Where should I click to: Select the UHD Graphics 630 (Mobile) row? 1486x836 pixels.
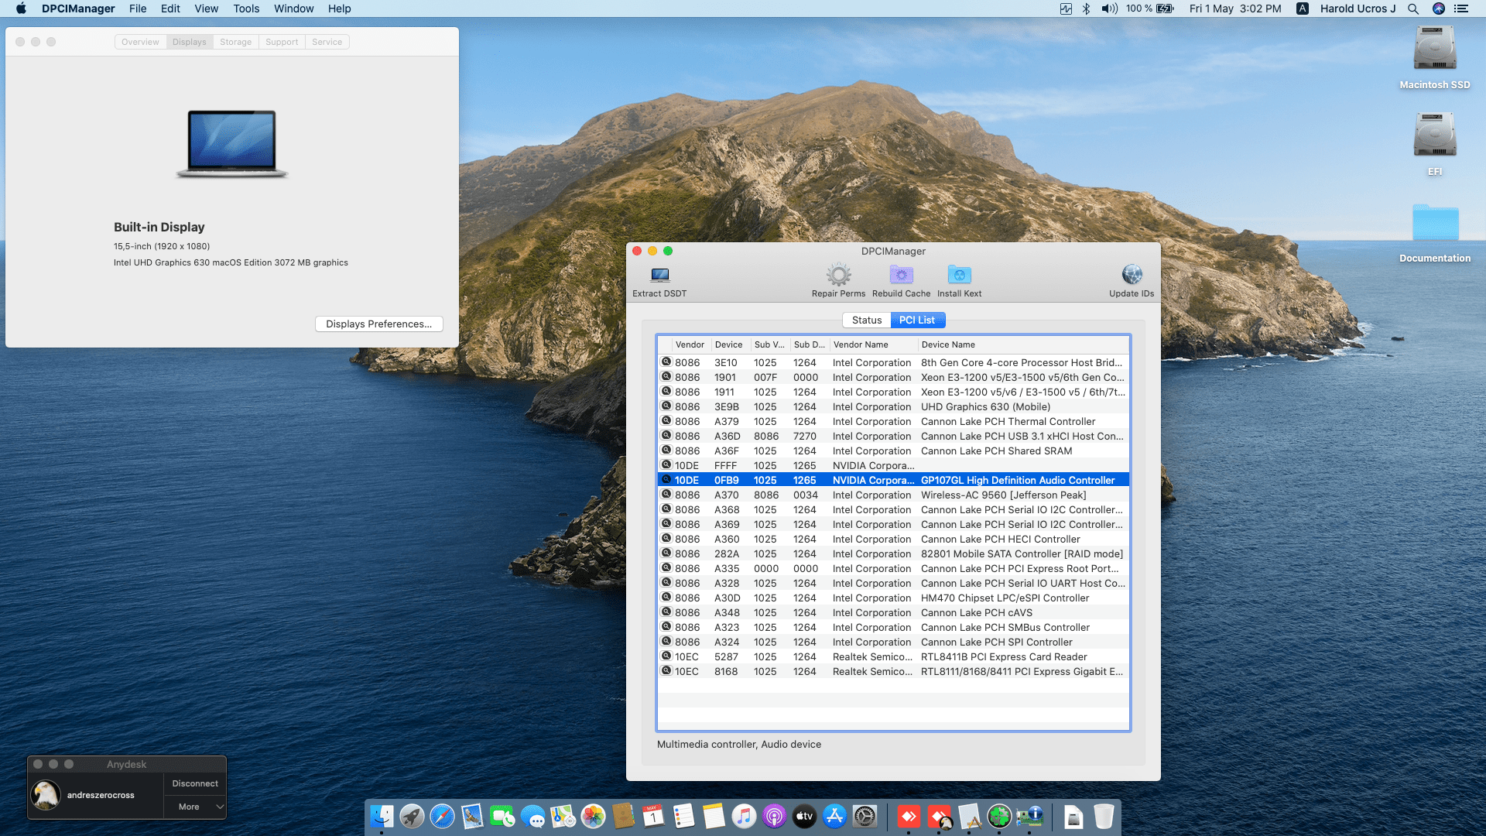[893, 406]
